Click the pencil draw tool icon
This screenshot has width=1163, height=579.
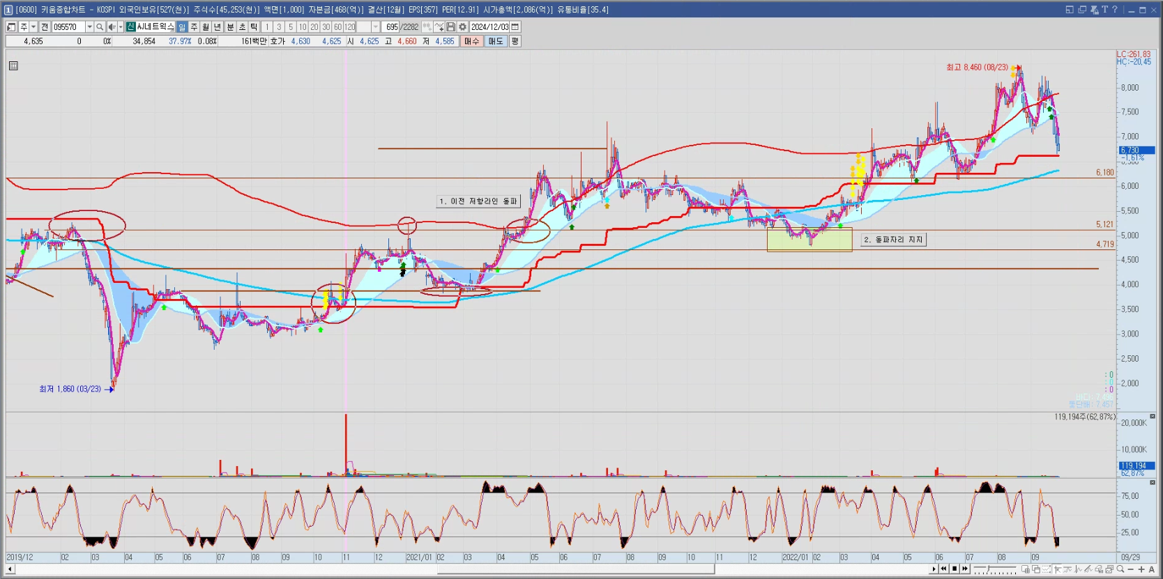pyautogui.click(x=1088, y=569)
